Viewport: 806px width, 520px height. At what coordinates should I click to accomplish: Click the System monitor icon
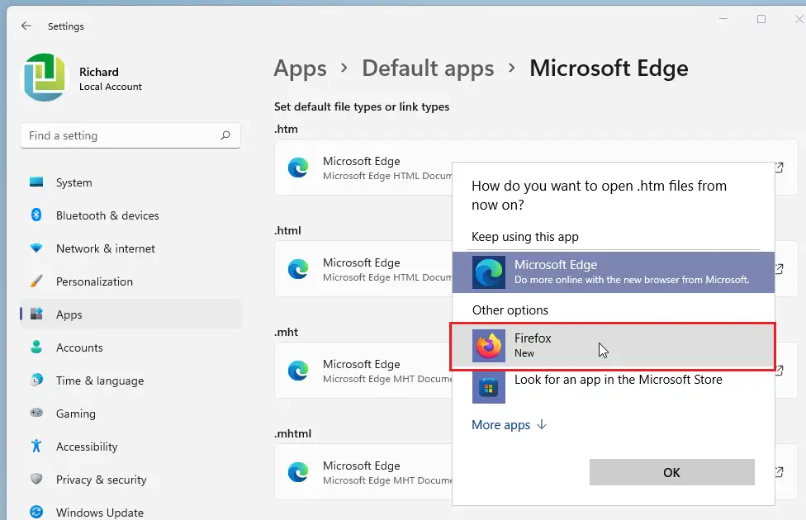(36, 182)
